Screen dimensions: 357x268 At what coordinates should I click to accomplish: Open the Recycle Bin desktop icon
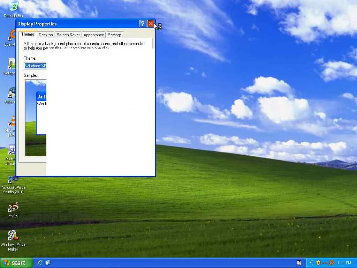click(x=13, y=9)
